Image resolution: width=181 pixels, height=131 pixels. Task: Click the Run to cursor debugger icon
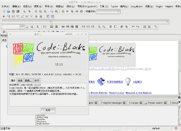pos(9,16)
